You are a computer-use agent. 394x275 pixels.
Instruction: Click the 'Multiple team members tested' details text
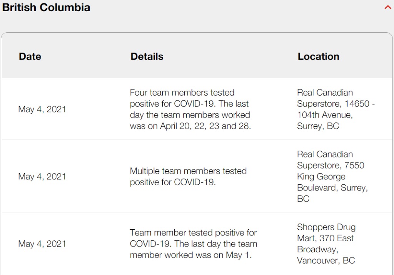188,176
